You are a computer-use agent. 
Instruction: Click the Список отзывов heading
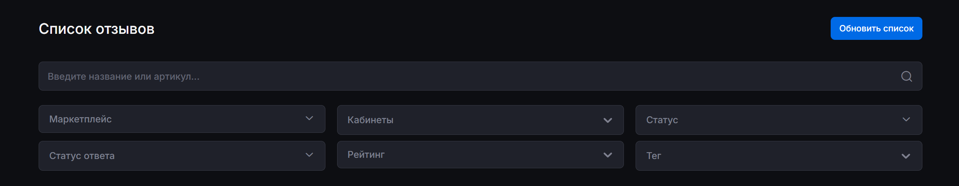coord(97,29)
